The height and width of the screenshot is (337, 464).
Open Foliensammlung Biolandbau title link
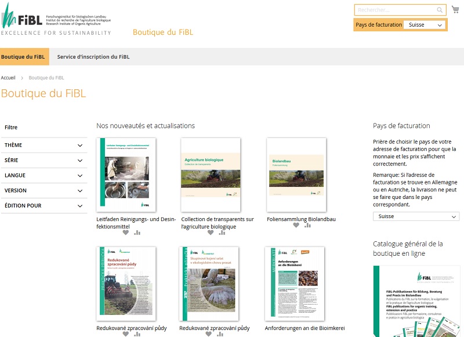(301, 219)
